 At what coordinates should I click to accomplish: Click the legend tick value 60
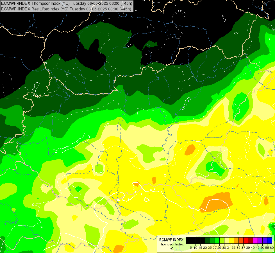point(272,248)
